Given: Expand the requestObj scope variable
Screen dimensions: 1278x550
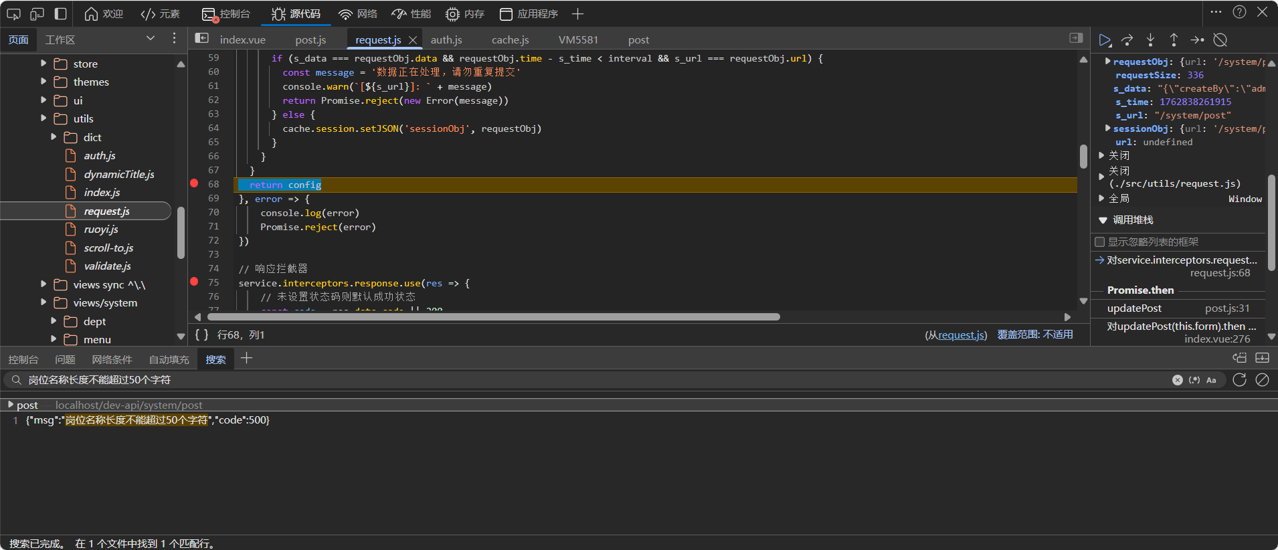Looking at the screenshot, I should pos(1108,61).
